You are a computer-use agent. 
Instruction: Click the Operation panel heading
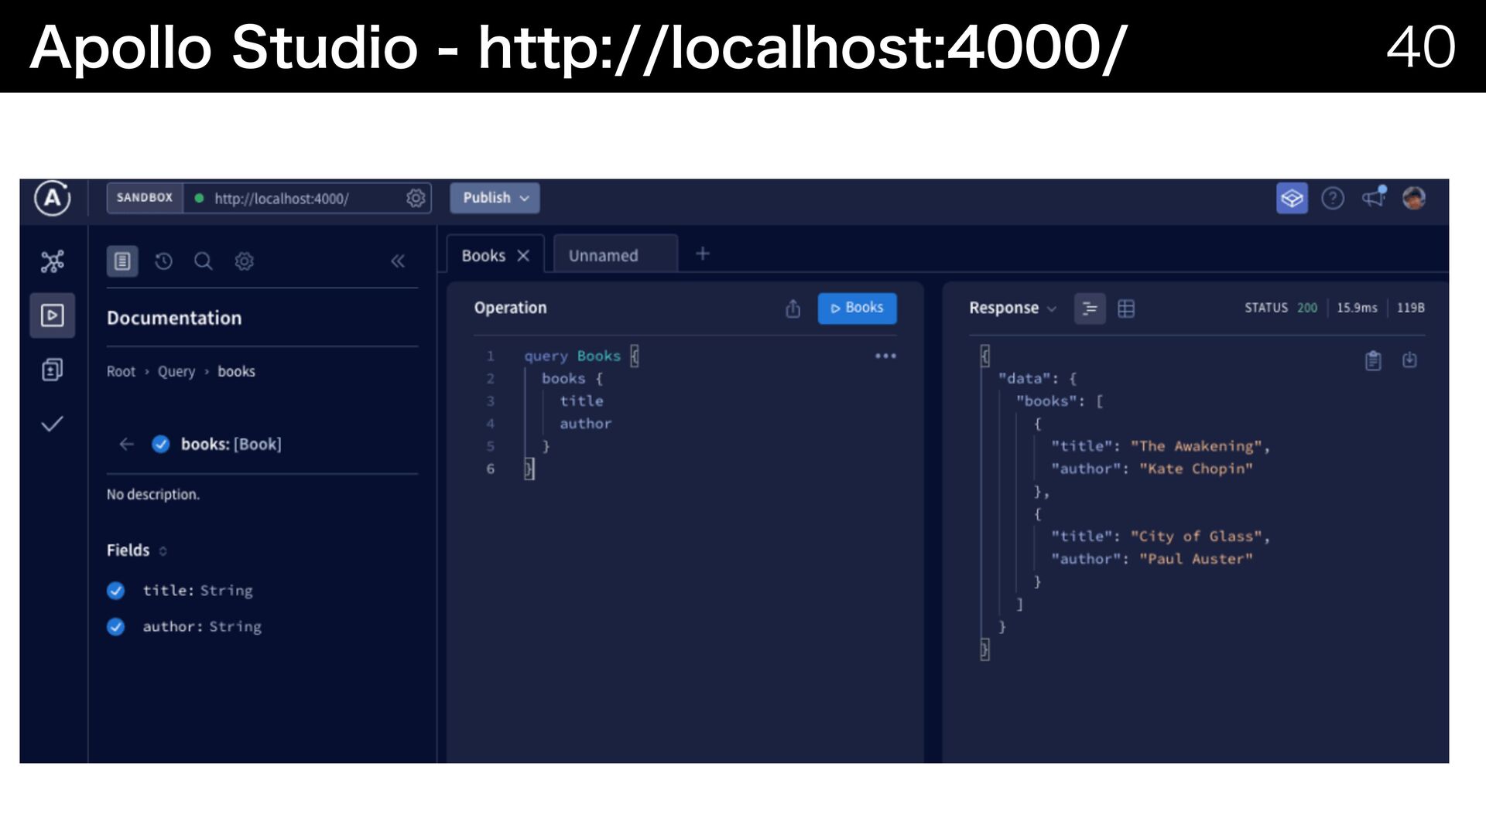[x=510, y=308]
